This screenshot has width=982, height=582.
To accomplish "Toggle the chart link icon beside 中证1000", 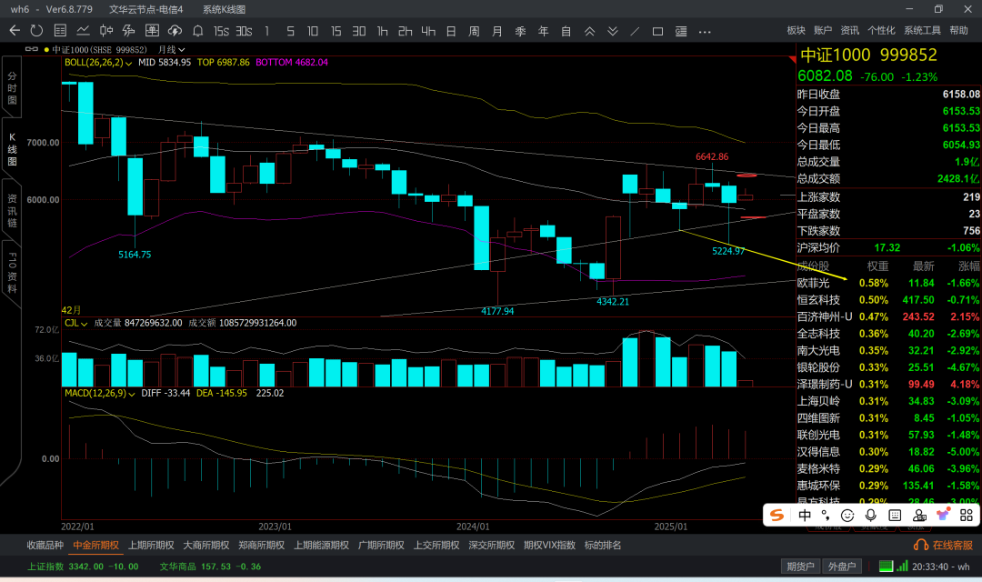I will tap(34, 49).
